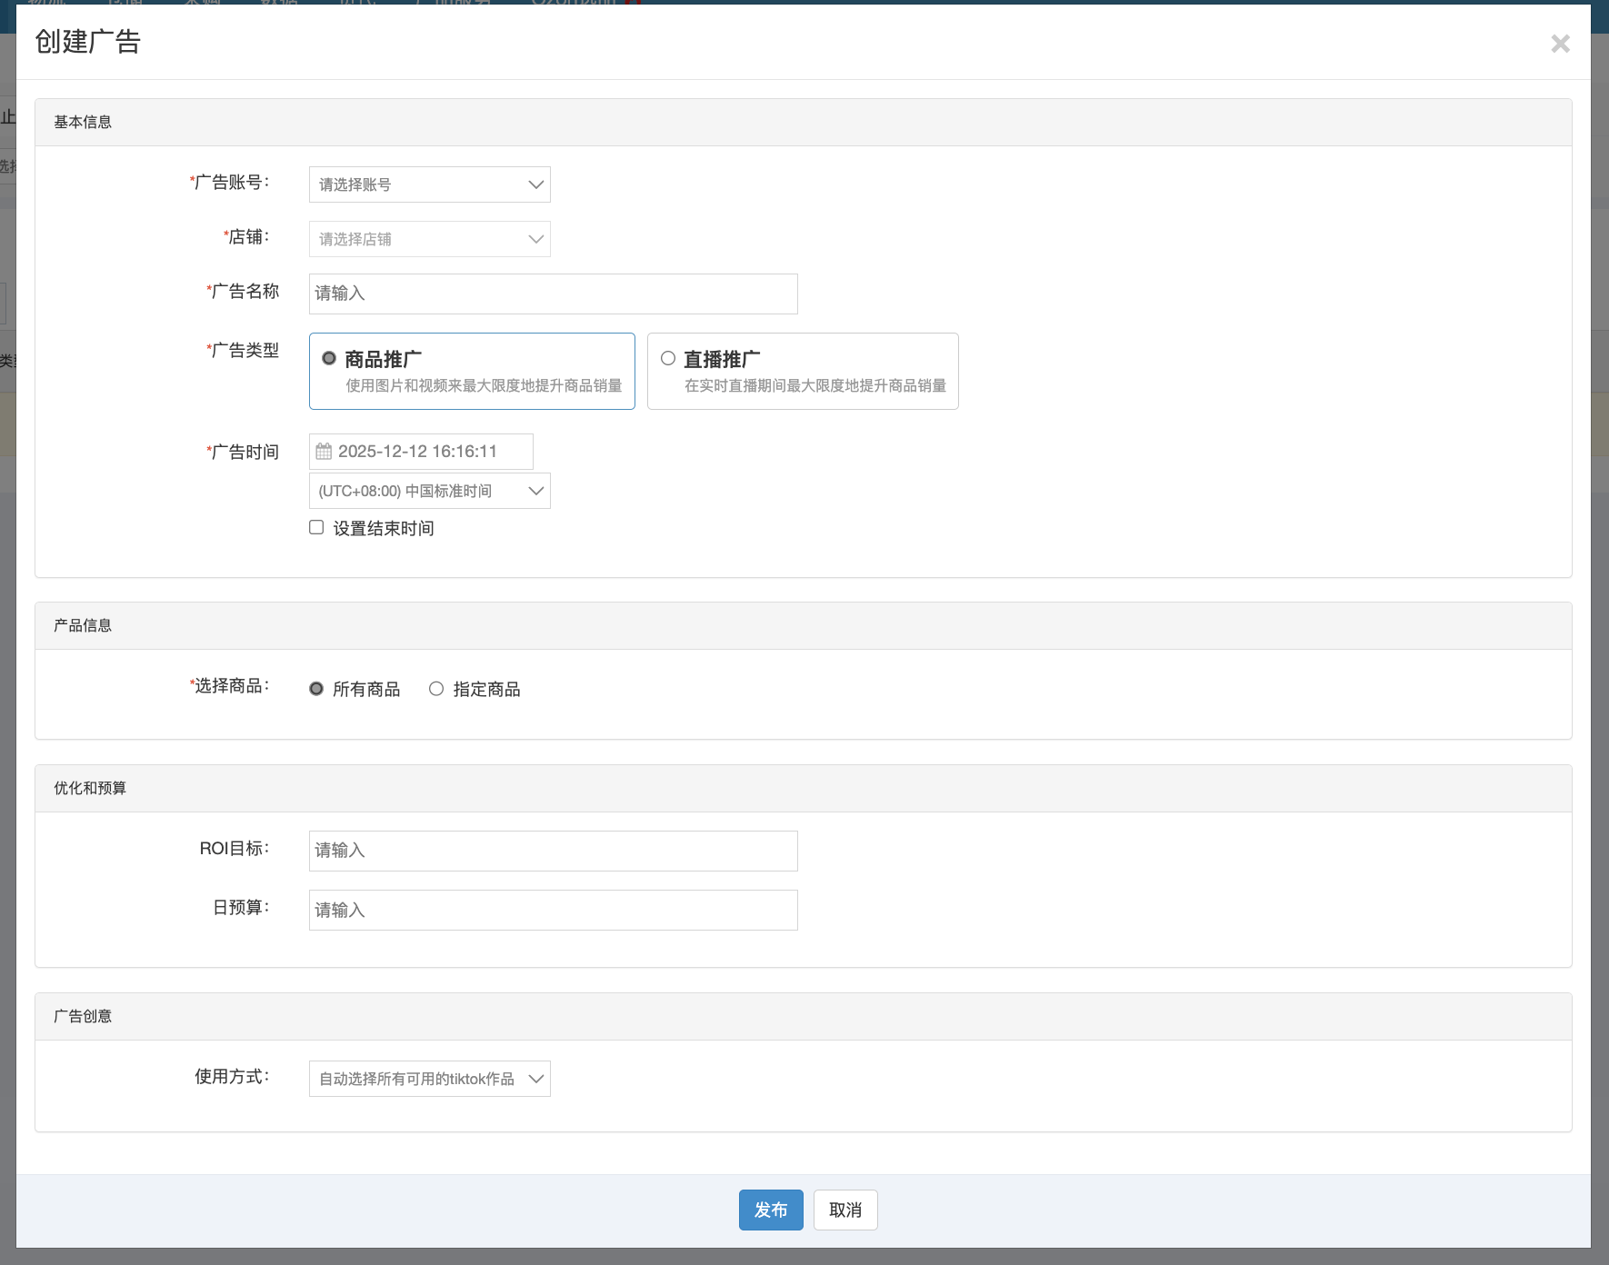Click the 优化和预算 section header

pyautogui.click(x=90, y=788)
